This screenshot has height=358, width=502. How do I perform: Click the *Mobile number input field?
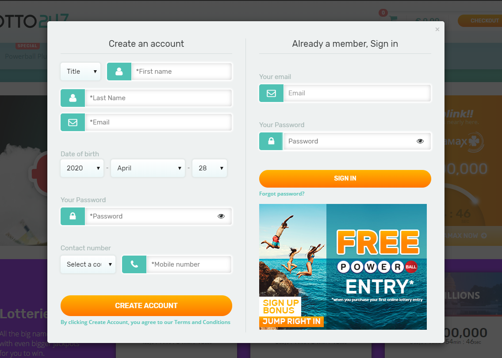tap(189, 264)
